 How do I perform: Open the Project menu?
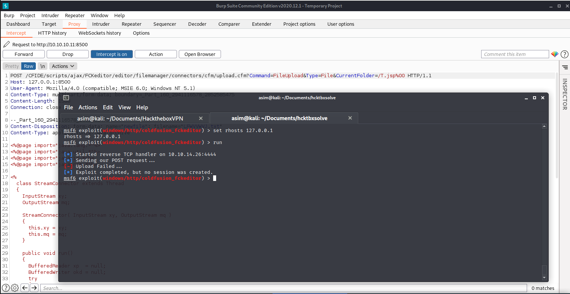[x=28, y=15]
